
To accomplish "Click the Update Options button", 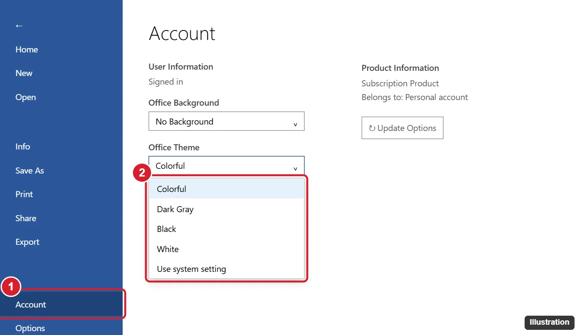I will (x=402, y=128).
